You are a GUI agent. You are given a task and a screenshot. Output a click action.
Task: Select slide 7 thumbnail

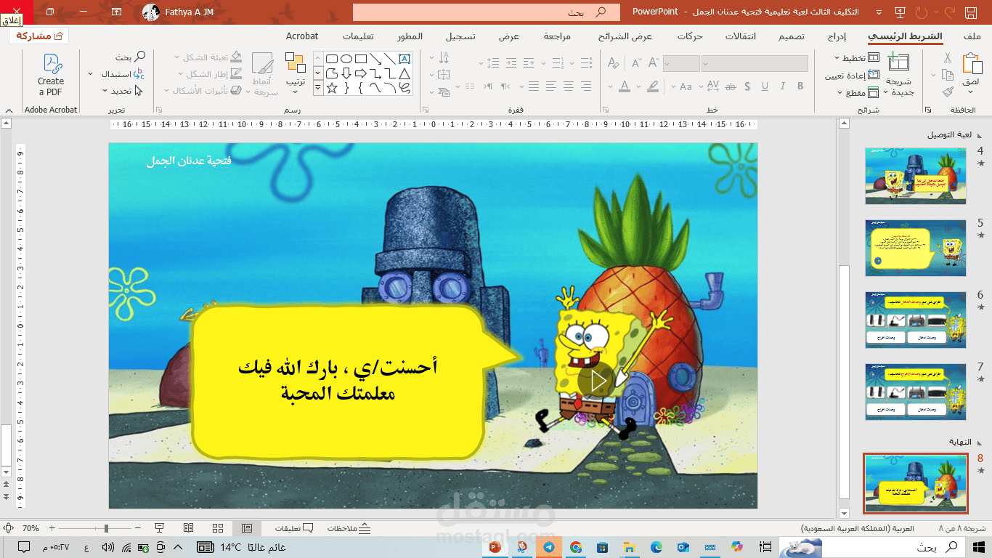[x=916, y=392]
